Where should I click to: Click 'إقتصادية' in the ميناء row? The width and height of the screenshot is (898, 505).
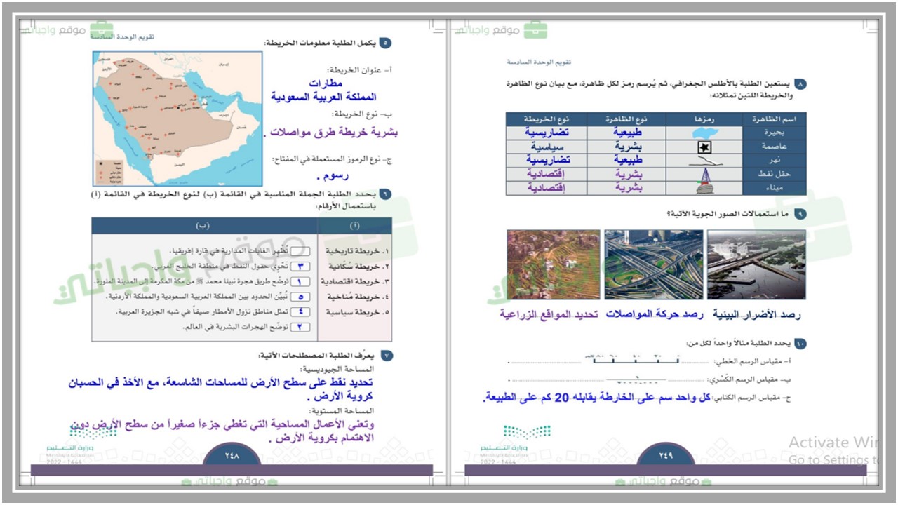coord(547,187)
